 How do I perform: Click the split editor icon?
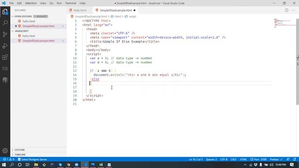point(286,10)
